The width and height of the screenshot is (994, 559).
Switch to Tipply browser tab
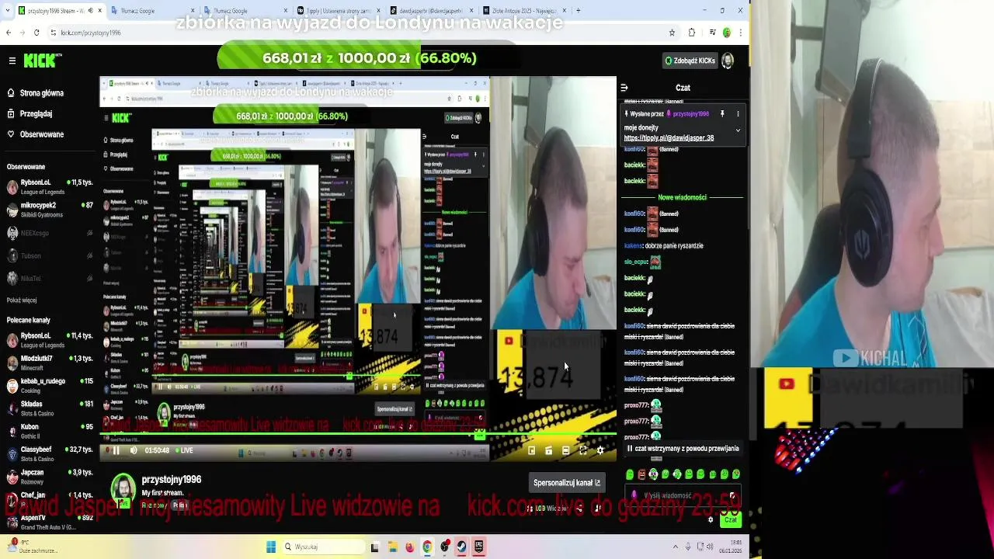point(335,11)
